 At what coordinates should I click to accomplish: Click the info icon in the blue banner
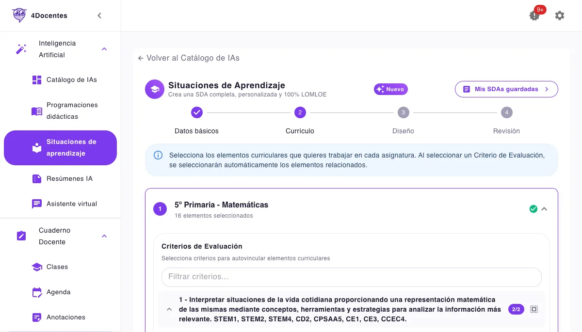158,155
